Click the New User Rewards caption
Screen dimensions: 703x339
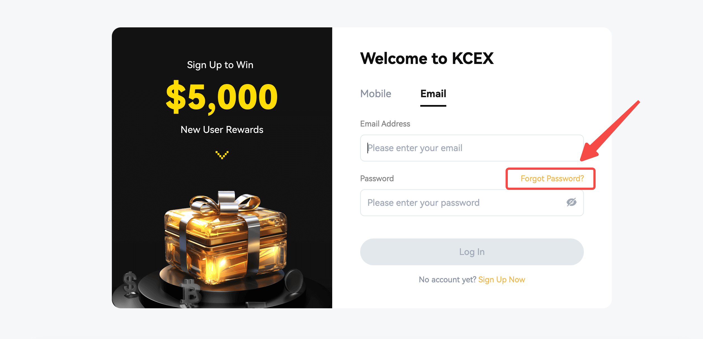(x=222, y=130)
